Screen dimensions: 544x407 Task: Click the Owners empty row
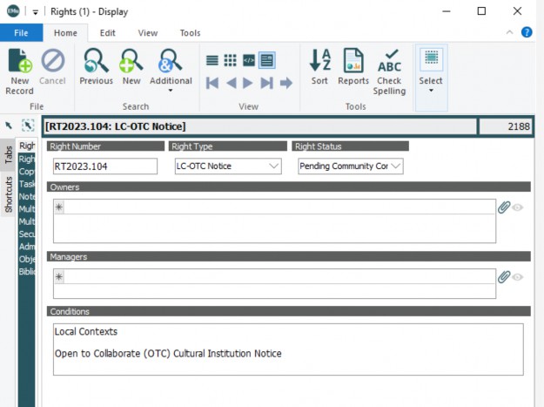click(x=274, y=207)
